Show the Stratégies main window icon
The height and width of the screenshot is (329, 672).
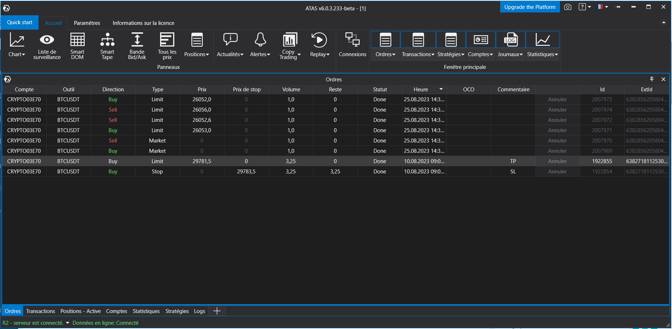tap(451, 40)
